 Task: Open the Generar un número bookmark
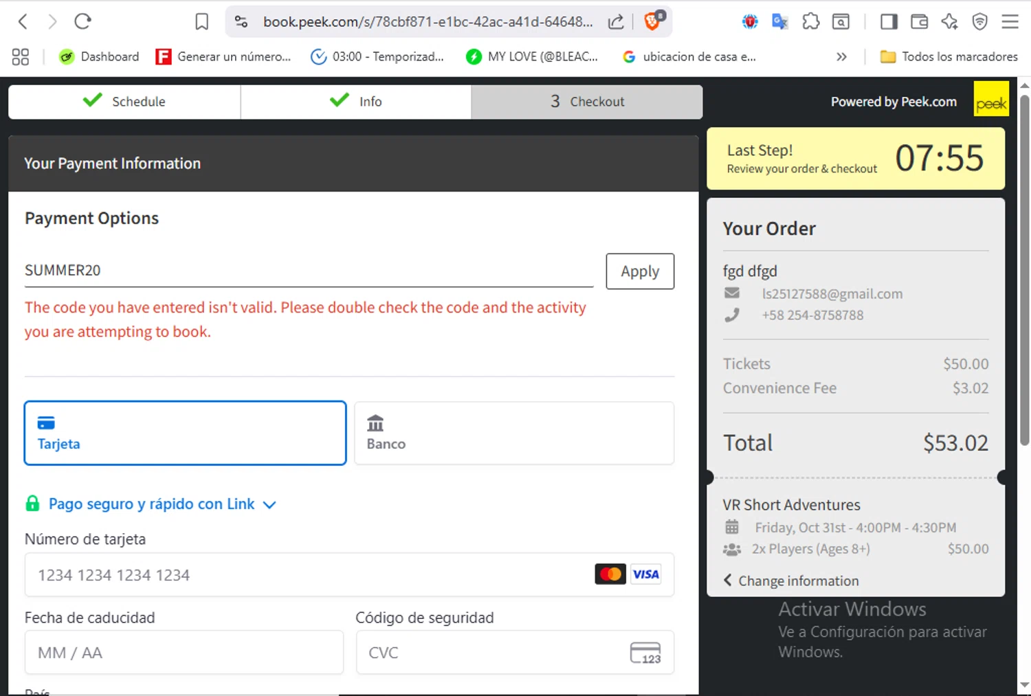[x=224, y=57]
